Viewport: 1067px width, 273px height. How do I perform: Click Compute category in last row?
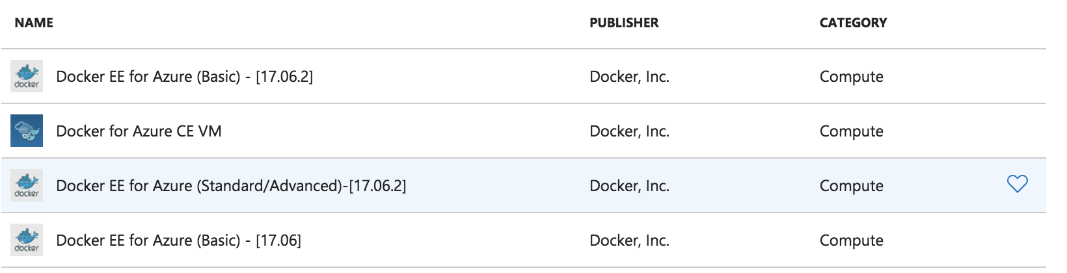[x=852, y=240]
